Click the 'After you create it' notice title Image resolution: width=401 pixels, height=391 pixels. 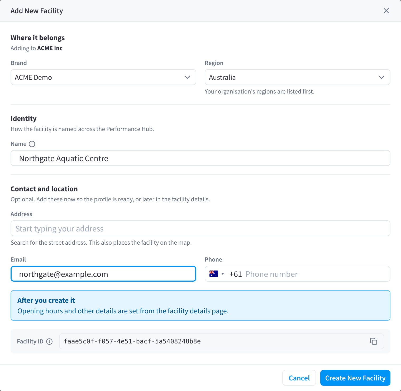point(46,300)
